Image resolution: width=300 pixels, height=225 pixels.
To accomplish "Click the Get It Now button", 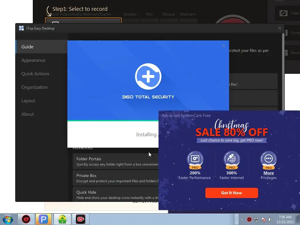I will click(x=231, y=193).
